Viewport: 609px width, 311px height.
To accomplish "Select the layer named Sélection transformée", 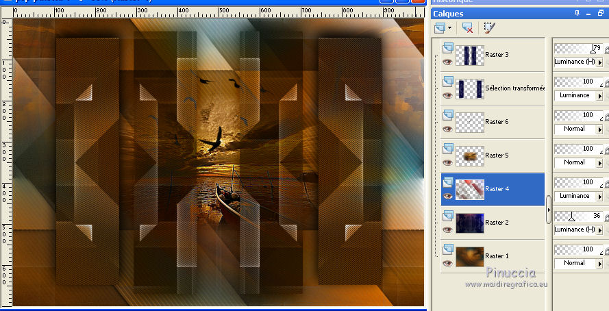I will click(x=515, y=88).
